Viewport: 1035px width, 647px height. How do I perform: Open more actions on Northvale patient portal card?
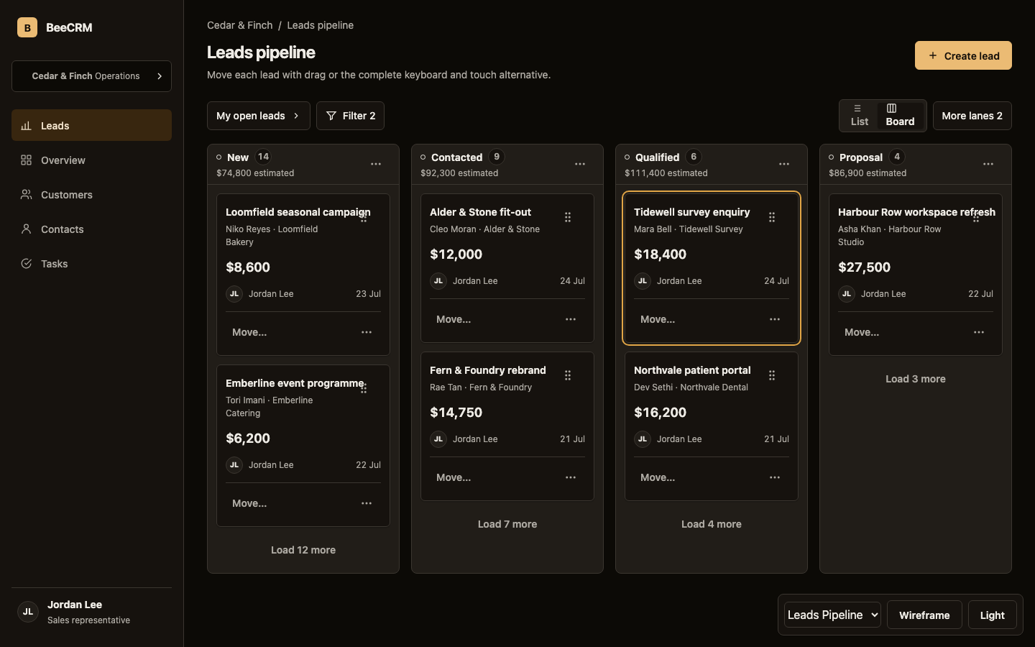[775, 477]
